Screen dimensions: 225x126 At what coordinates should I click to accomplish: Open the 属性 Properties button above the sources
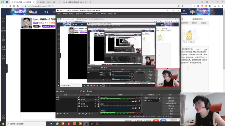pos(83,92)
